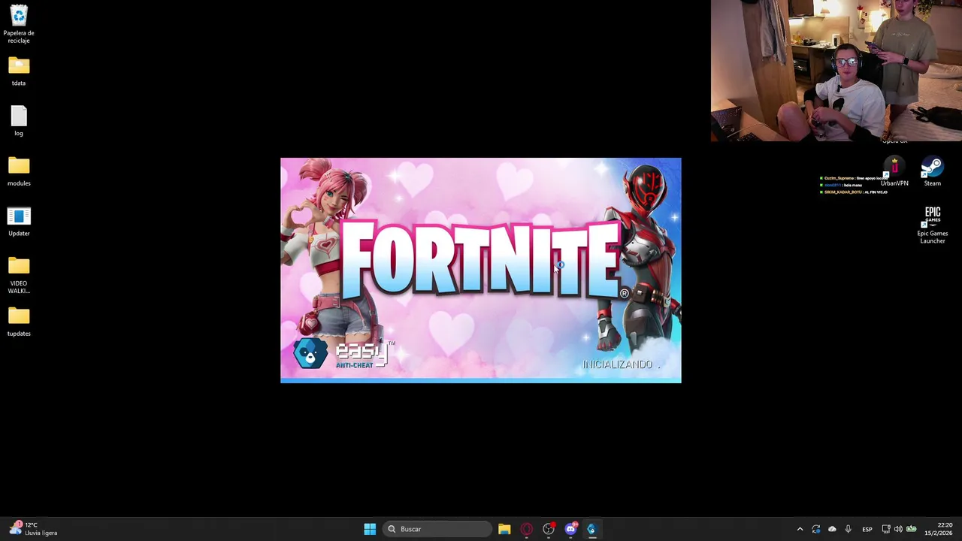Open the Windows Start menu
962x541 pixels.
coord(370,529)
